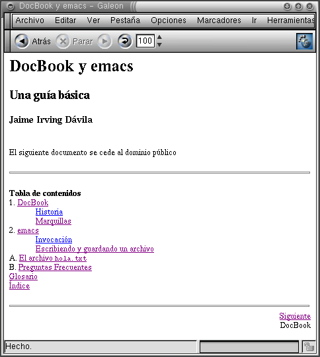Click the Atrás back arrow icon
Screen dimensions: 320x357
22,41
